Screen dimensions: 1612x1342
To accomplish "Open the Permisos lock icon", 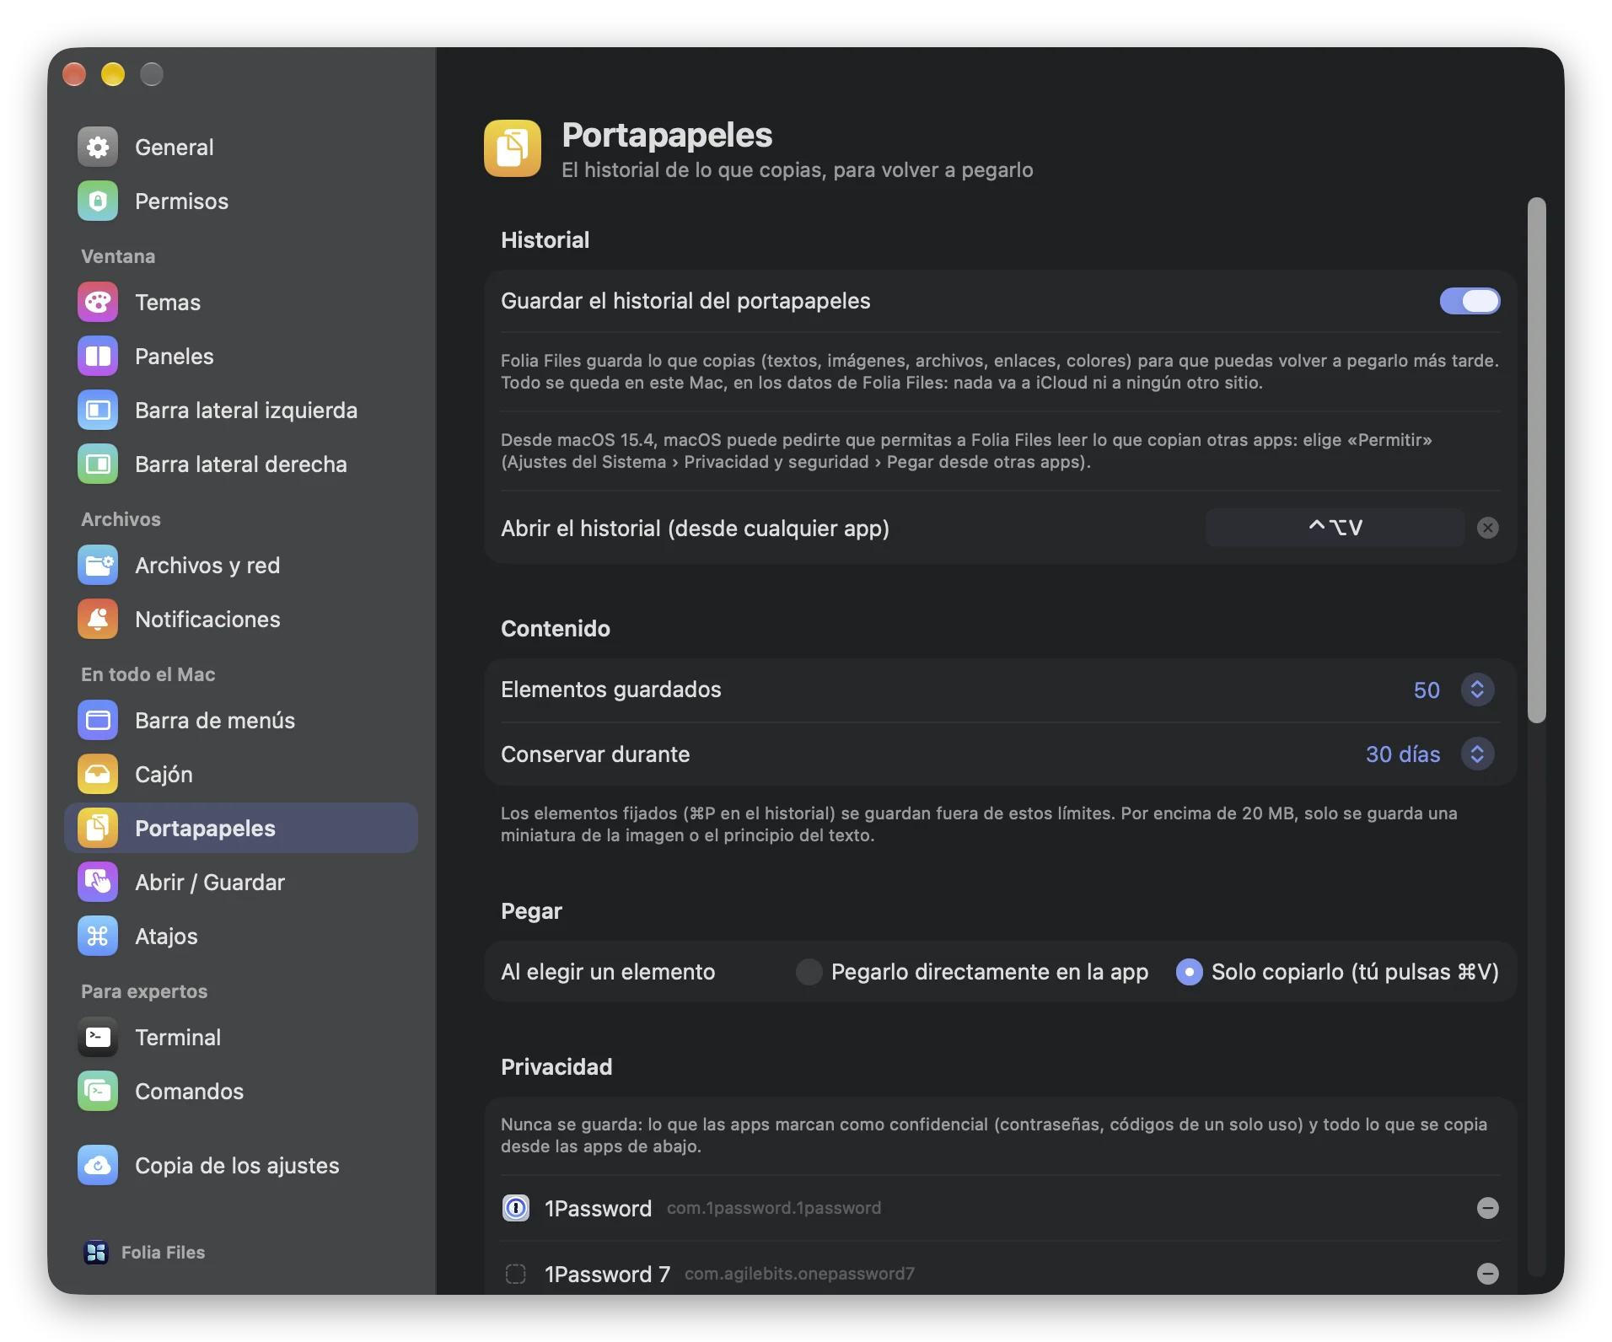I will (98, 201).
